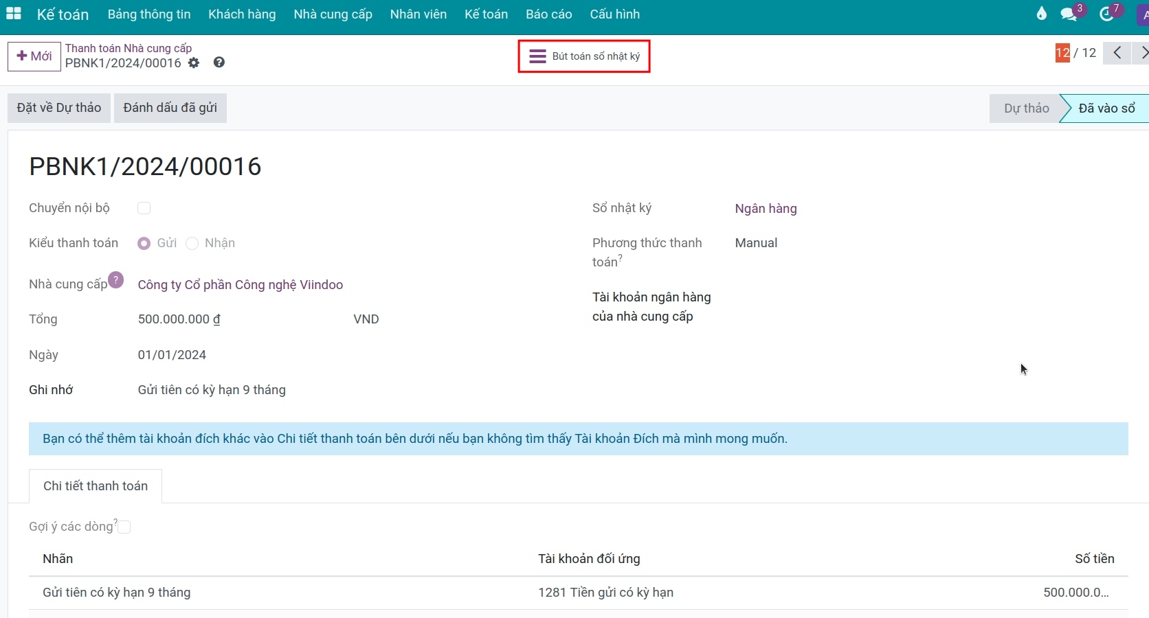The width and height of the screenshot is (1149, 618).
Task: Select the Nhận payment type radio
Action: [192, 244]
